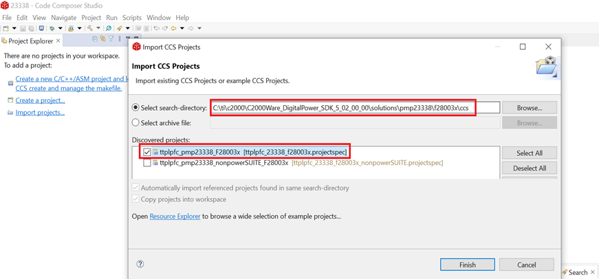Open the Resource Explorer link
Screen dimensions: 599x279
[175, 216]
